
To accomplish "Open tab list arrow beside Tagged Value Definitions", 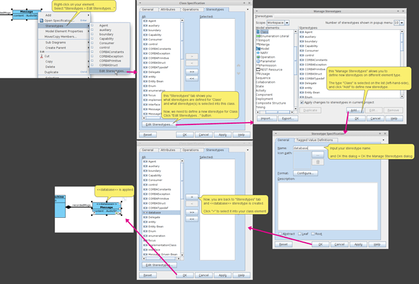I will 383,140.
